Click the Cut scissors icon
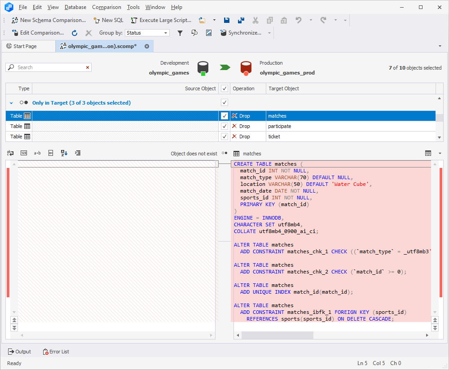Screen dimensions: 449x370 (255, 20)
